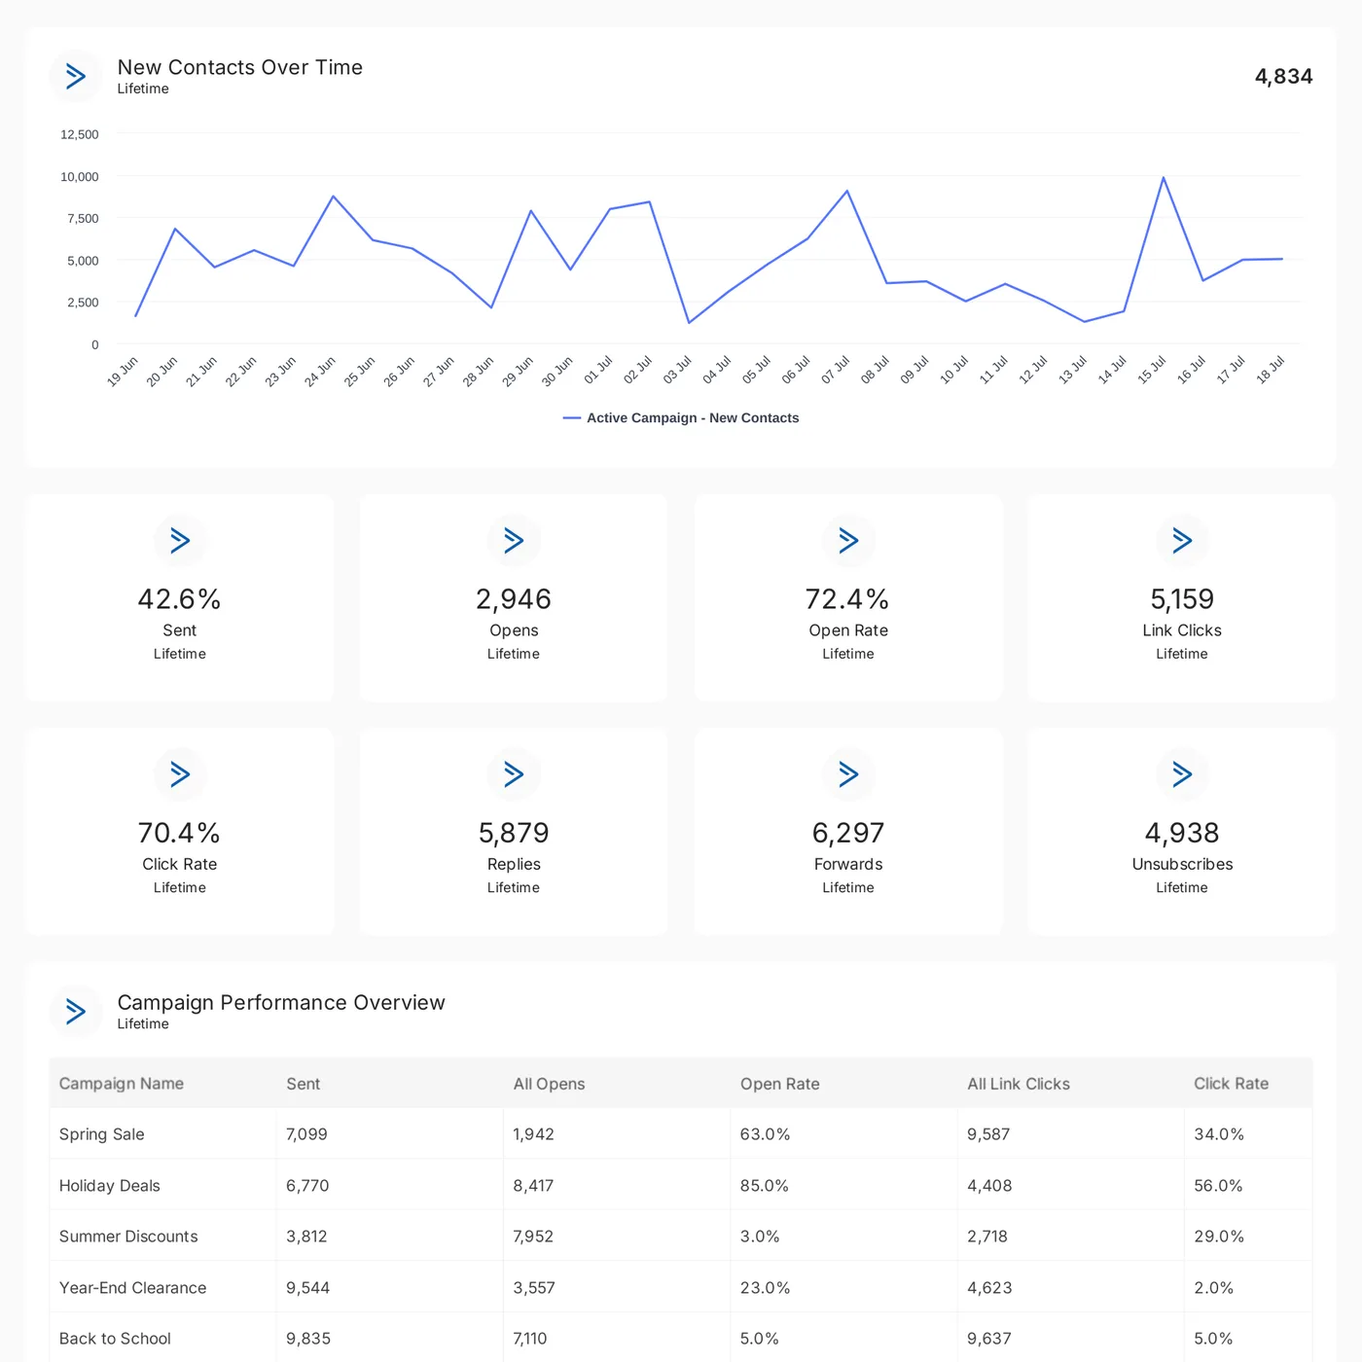Sort table by All Opens column header

550,1084
